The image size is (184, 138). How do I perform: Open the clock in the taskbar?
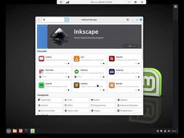pyautogui.click(x=174, y=131)
